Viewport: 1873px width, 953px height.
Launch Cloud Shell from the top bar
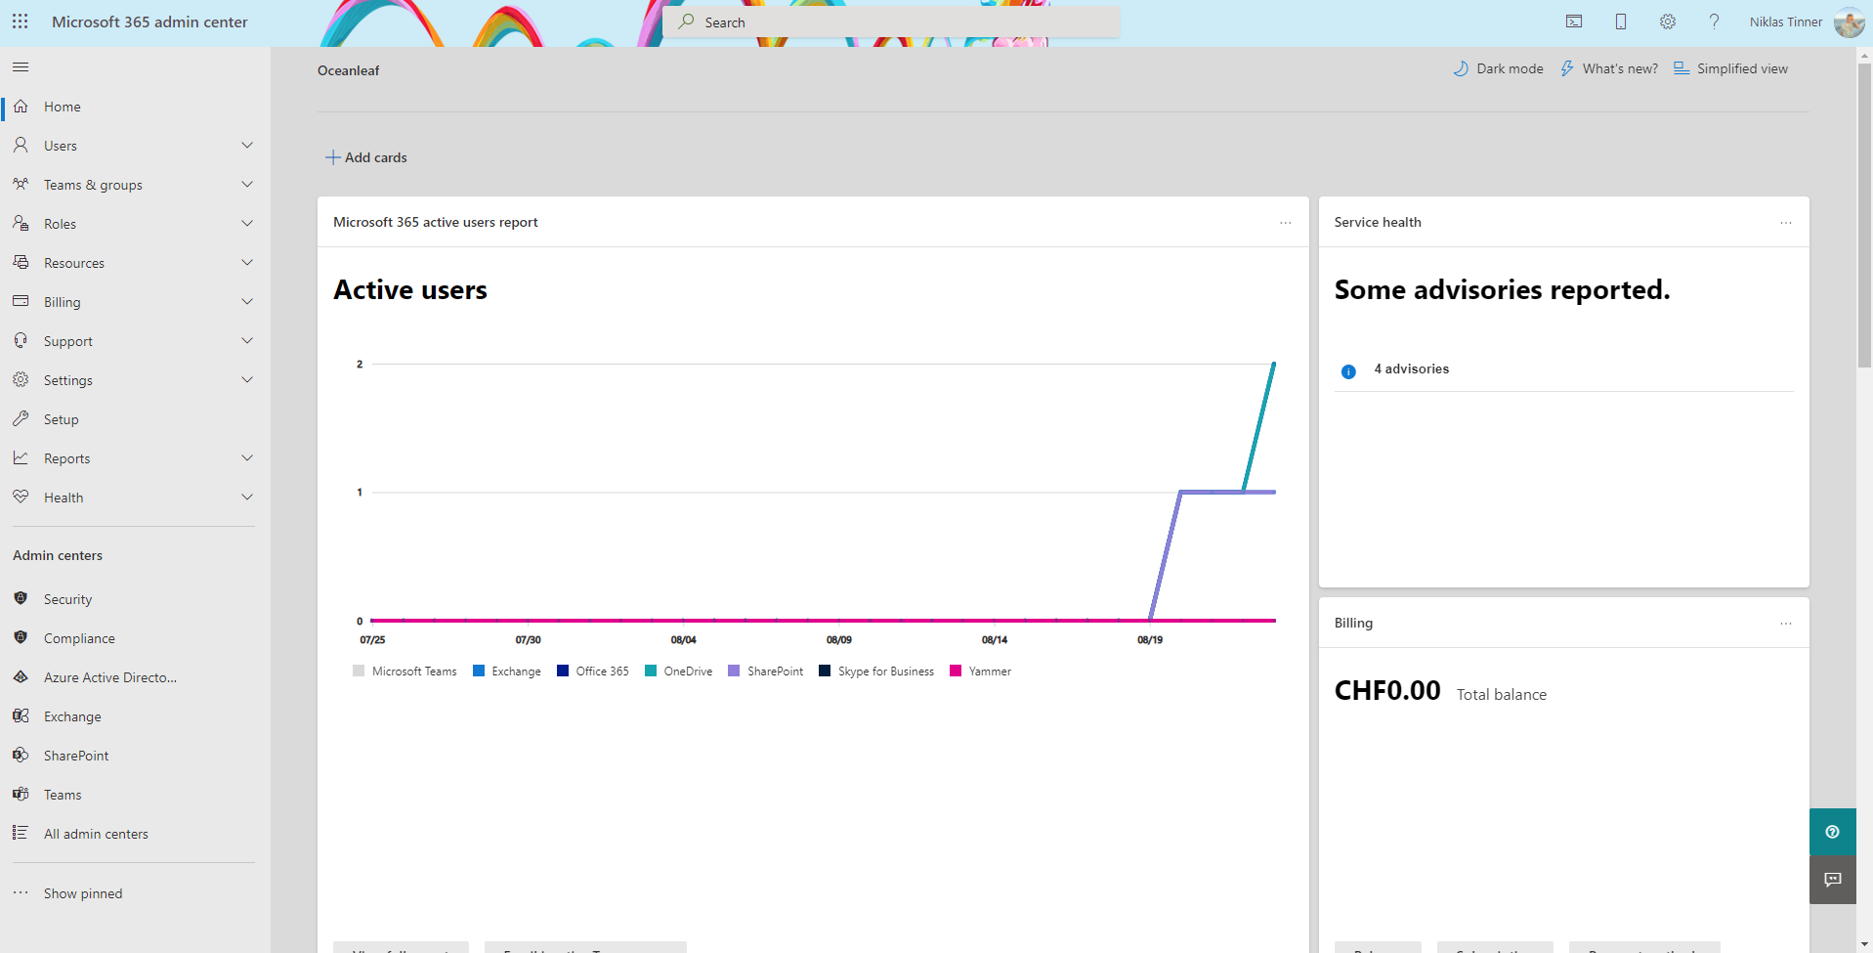(1573, 21)
